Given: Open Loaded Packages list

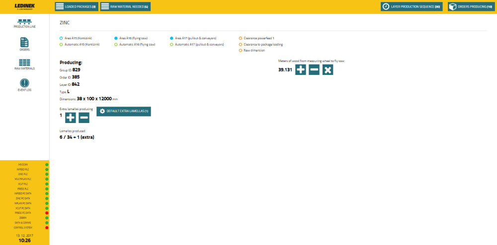Looking at the screenshot, I should 76,6.
